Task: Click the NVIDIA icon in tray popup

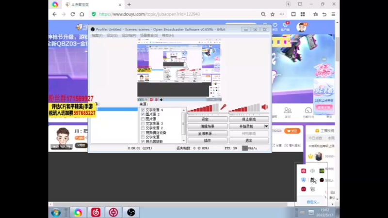Action: 322,171
